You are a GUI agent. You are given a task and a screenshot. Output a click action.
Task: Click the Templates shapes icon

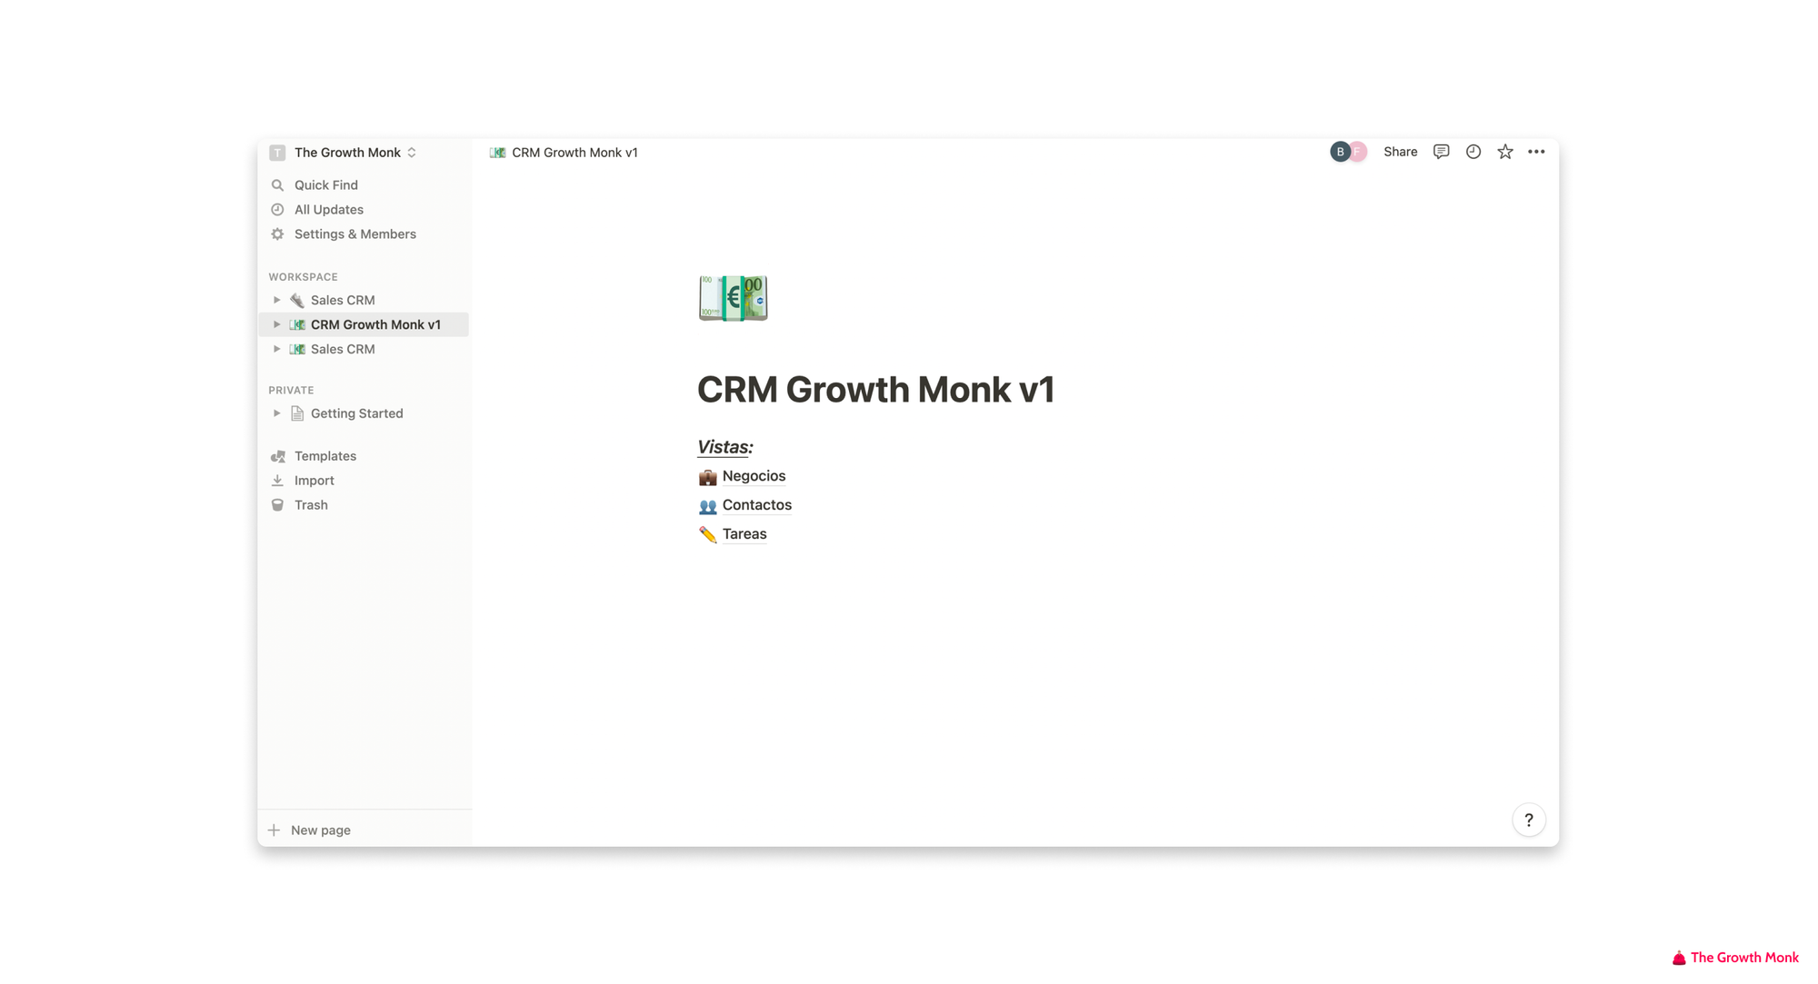(277, 456)
